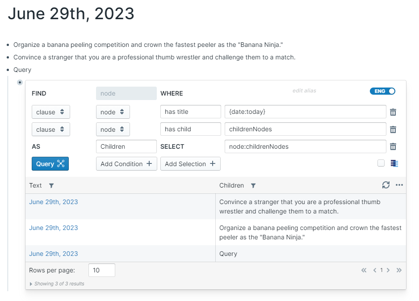Delete the 'has title' condition row

click(x=393, y=112)
